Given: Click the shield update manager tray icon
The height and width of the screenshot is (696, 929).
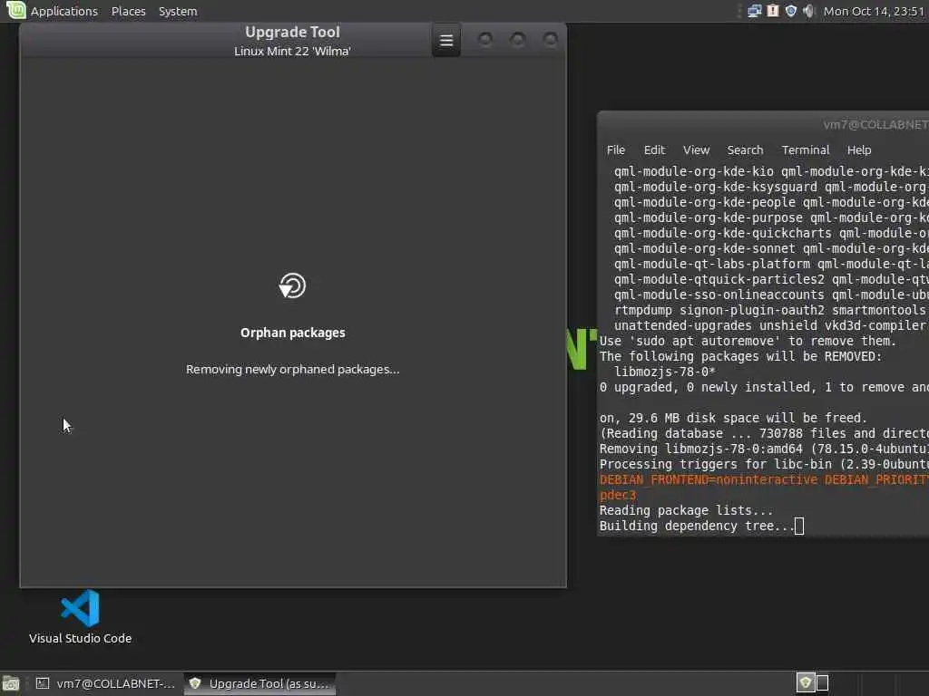Looking at the screenshot, I should [x=790, y=11].
